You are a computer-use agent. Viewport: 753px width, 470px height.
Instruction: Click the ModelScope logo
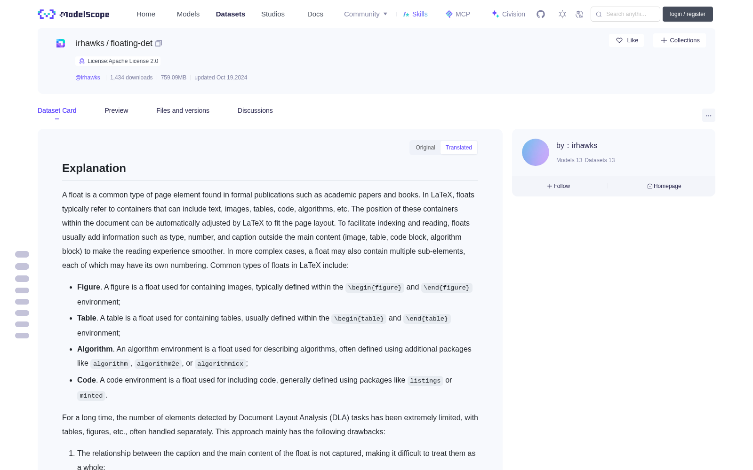coord(74,14)
